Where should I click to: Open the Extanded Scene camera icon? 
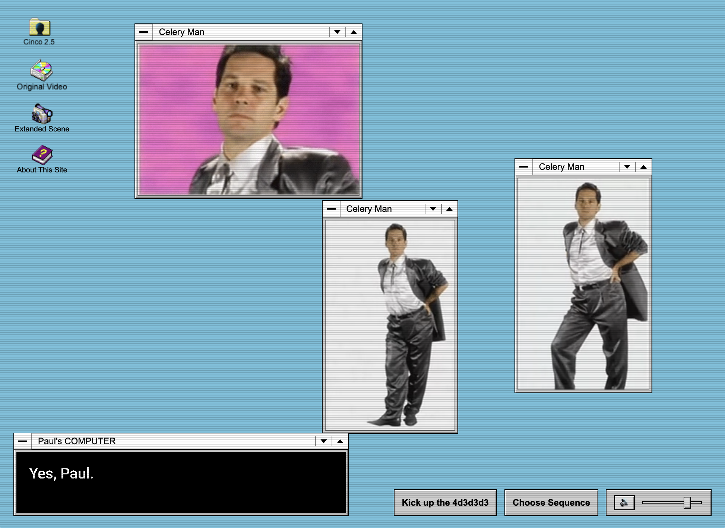42,114
